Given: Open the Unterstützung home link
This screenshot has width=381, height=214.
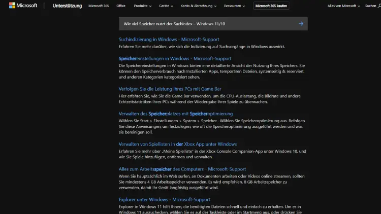Looking at the screenshot, I should pyautogui.click(x=67, y=6).
